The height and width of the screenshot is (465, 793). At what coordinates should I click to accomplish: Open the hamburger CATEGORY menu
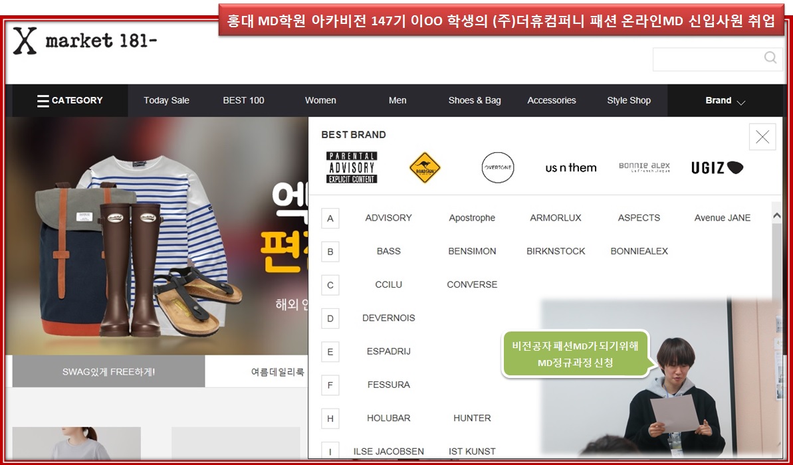pos(70,100)
